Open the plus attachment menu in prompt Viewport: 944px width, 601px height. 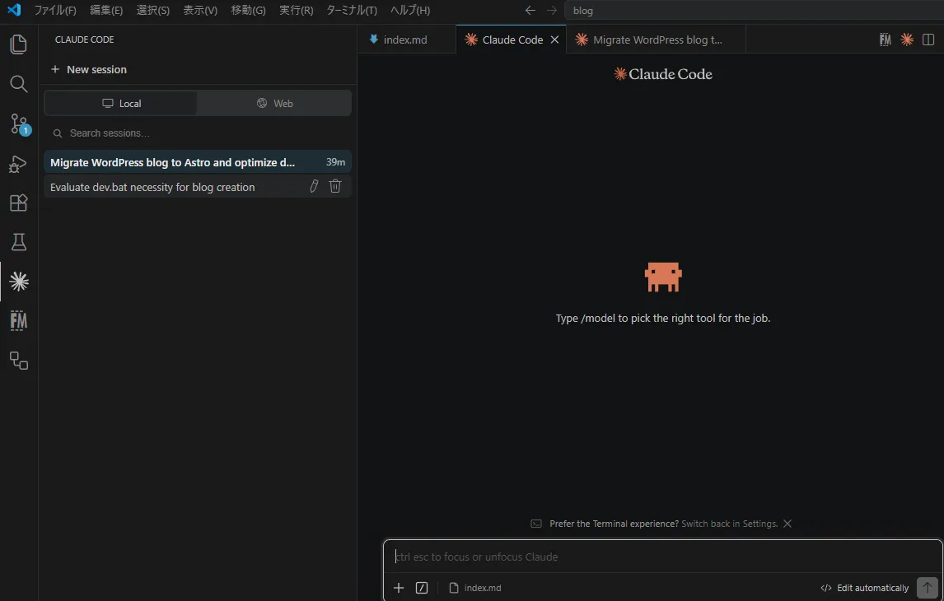pyautogui.click(x=399, y=588)
